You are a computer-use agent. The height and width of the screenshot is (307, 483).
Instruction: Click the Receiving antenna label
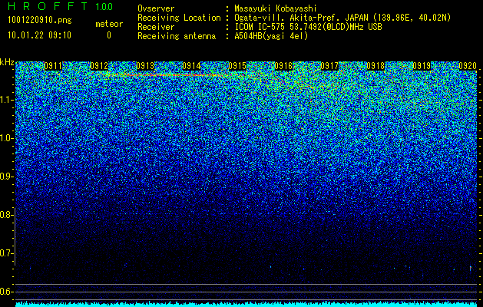[x=177, y=36]
